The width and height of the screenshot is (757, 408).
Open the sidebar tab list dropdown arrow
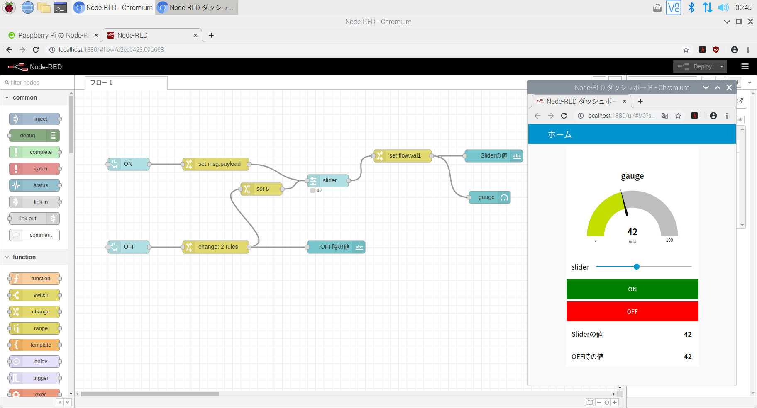pyautogui.click(x=750, y=83)
